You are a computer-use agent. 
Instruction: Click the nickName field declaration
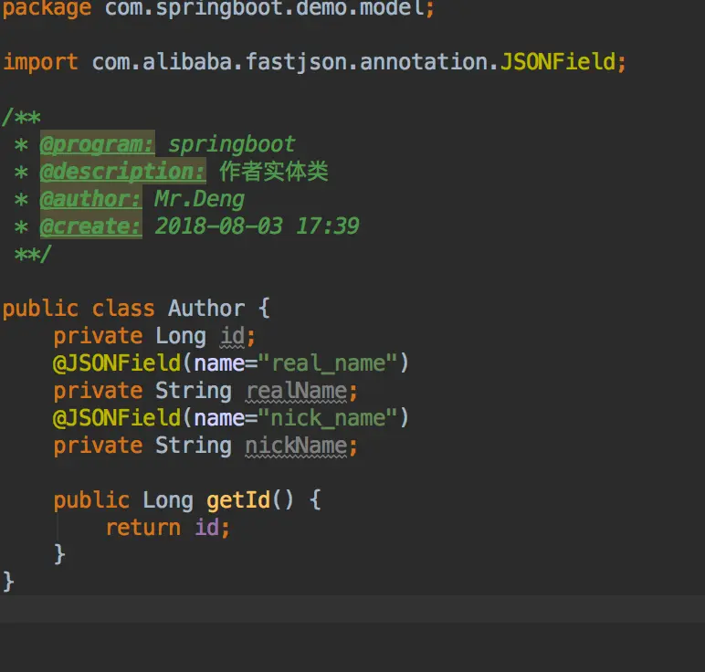click(297, 446)
